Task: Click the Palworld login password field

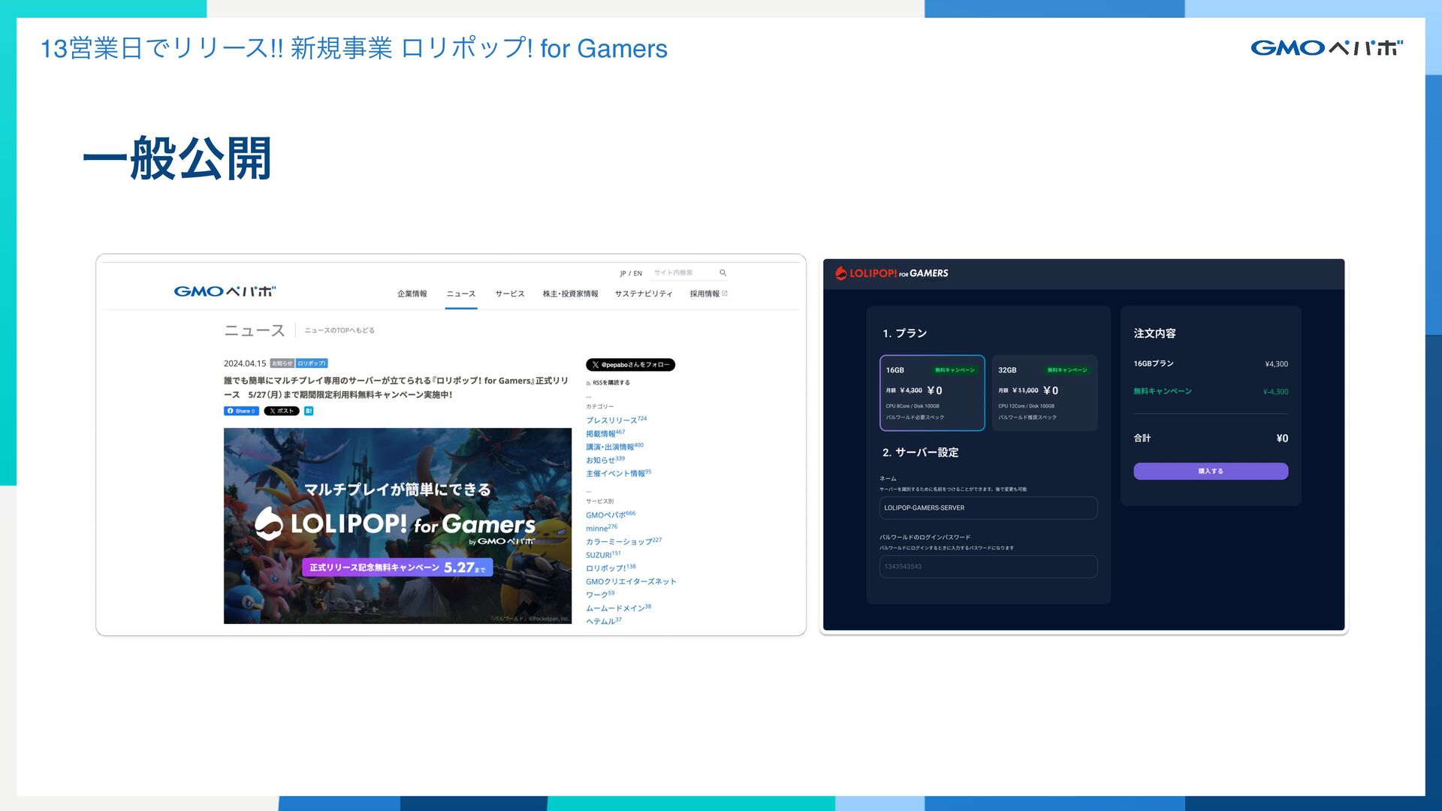Action: pos(988,566)
